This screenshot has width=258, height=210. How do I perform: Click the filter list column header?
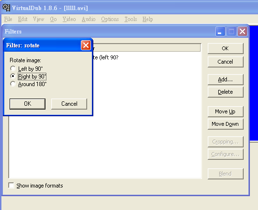tap(147, 48)
